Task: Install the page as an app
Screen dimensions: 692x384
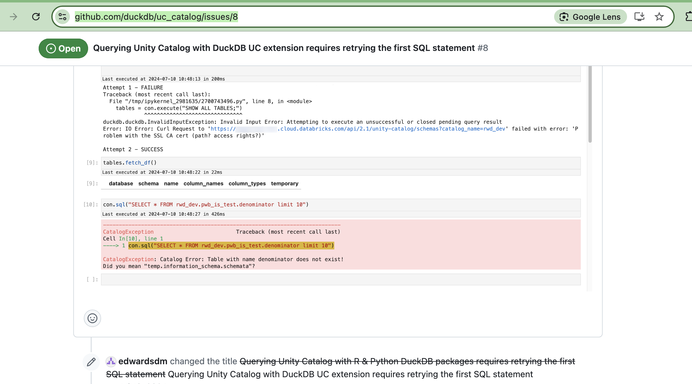Action: point(639,17)
